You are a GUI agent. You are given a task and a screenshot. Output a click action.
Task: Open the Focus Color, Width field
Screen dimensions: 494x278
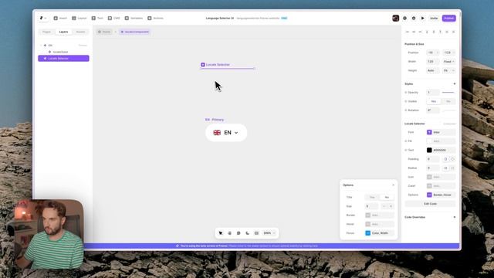pyautogui.click(x=380, y=233)
